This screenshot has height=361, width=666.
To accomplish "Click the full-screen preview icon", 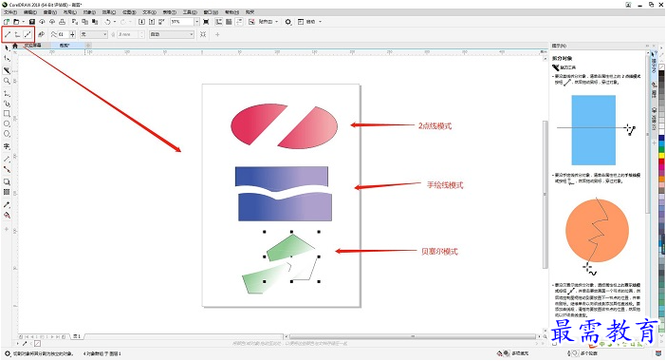I will pos(206,22).
